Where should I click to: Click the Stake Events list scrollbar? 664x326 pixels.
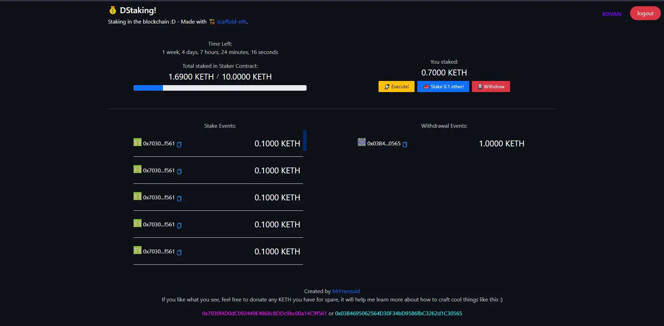305,140
